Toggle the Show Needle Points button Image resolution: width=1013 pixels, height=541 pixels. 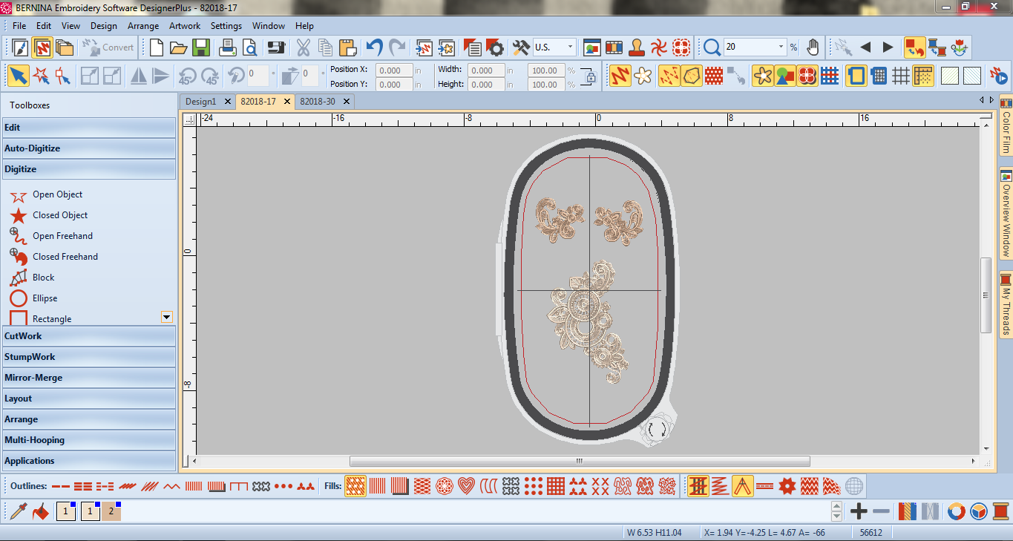pyautogui.click(x=669, y=76)
